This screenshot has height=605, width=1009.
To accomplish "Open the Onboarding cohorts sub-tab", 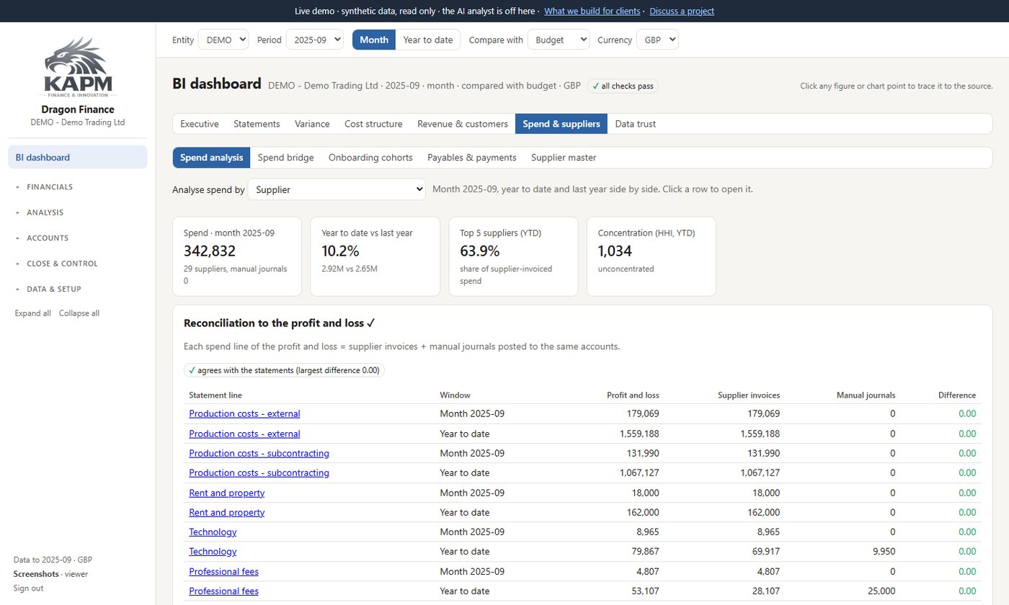I will [x=370, y=158].
